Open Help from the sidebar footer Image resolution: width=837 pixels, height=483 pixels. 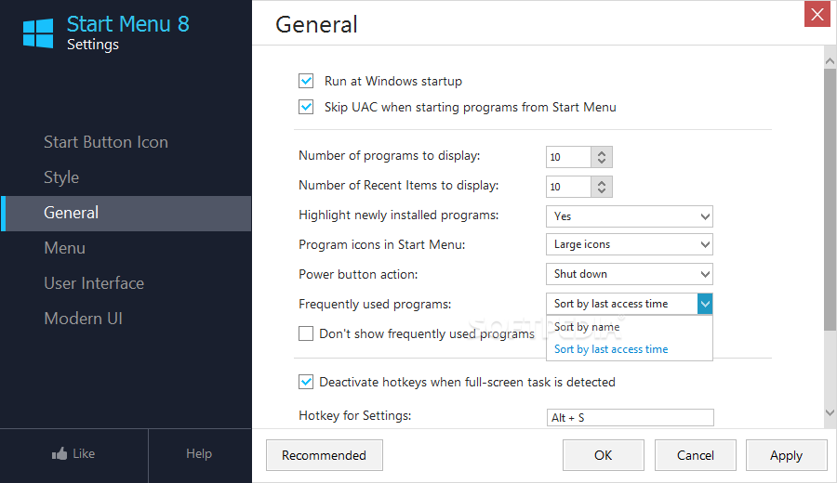pyautogui.click(x=199, y=453)
